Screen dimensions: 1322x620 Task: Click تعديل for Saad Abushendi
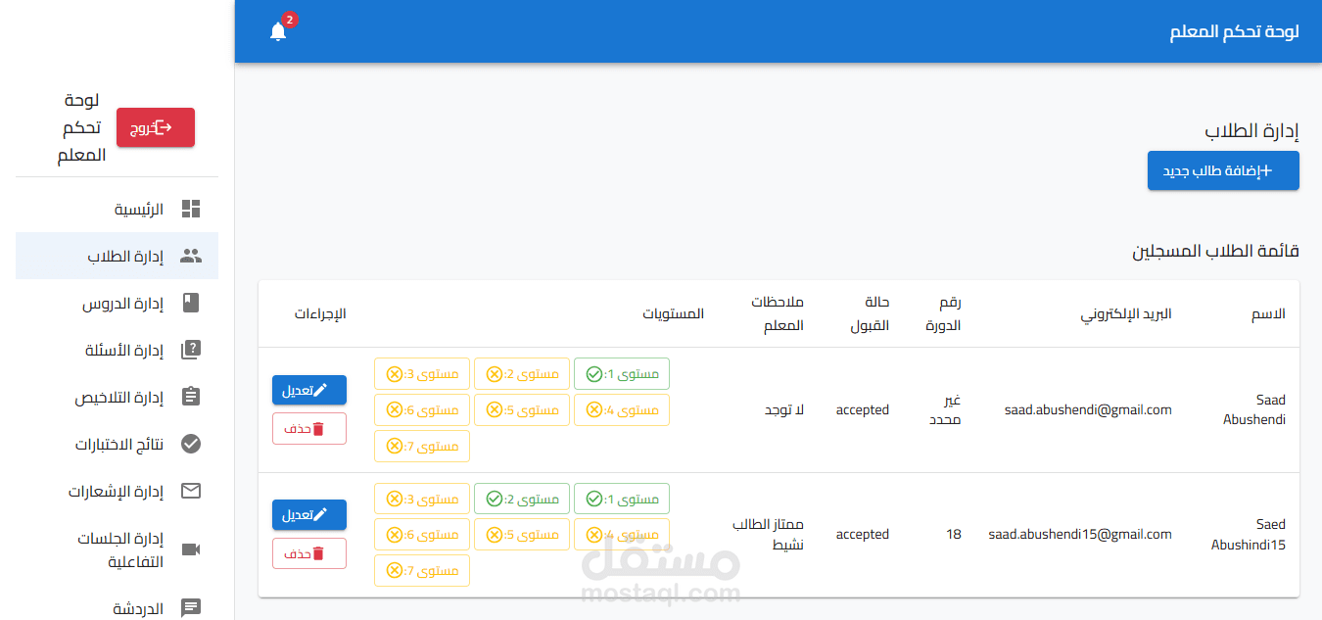coord(309,390)
